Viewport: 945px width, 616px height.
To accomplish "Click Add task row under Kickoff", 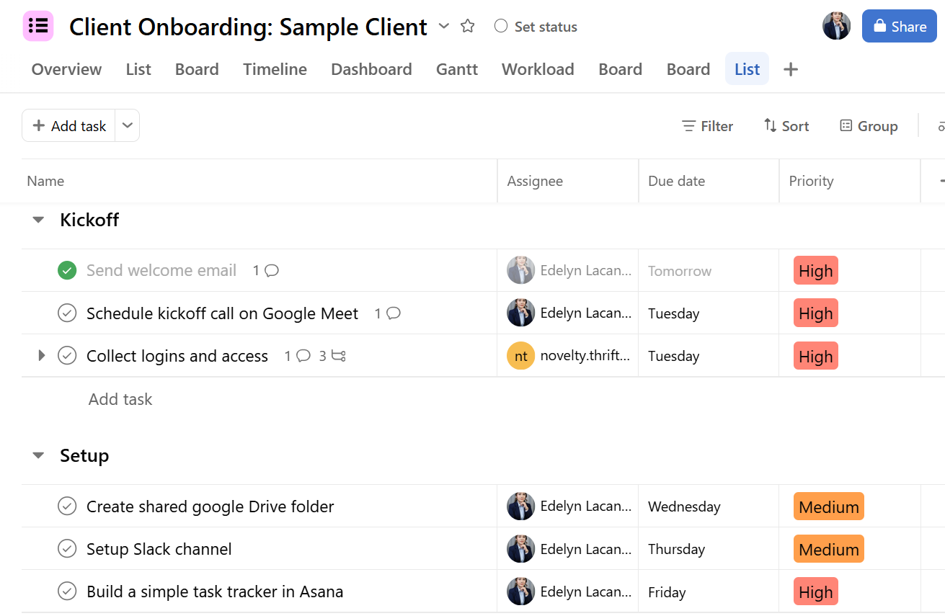I will pos(120,399).
